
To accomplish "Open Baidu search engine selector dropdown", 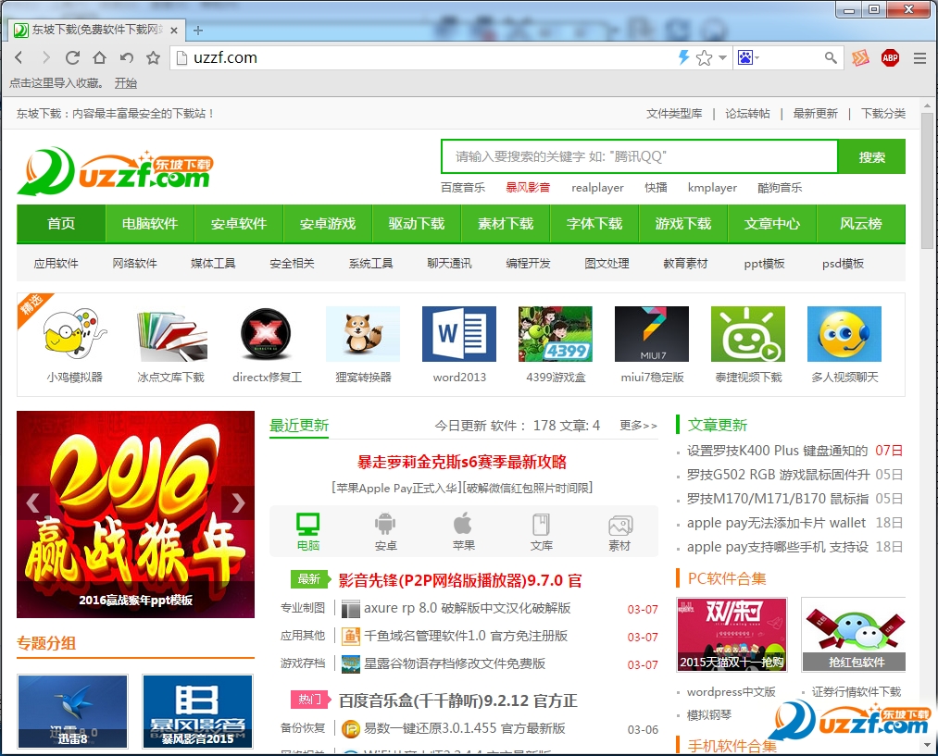I will (748, 57).
